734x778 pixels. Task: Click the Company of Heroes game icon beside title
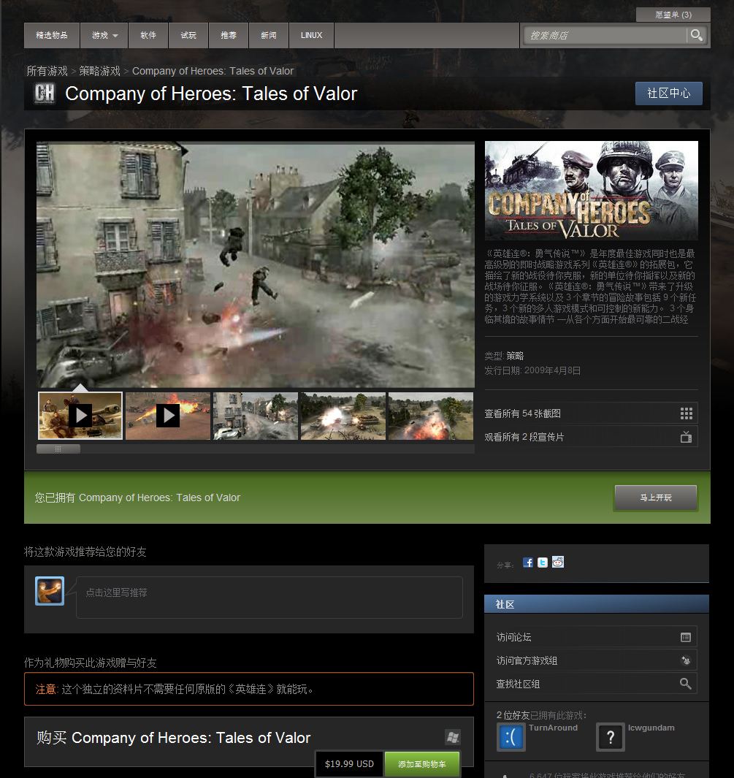(45, 94)
